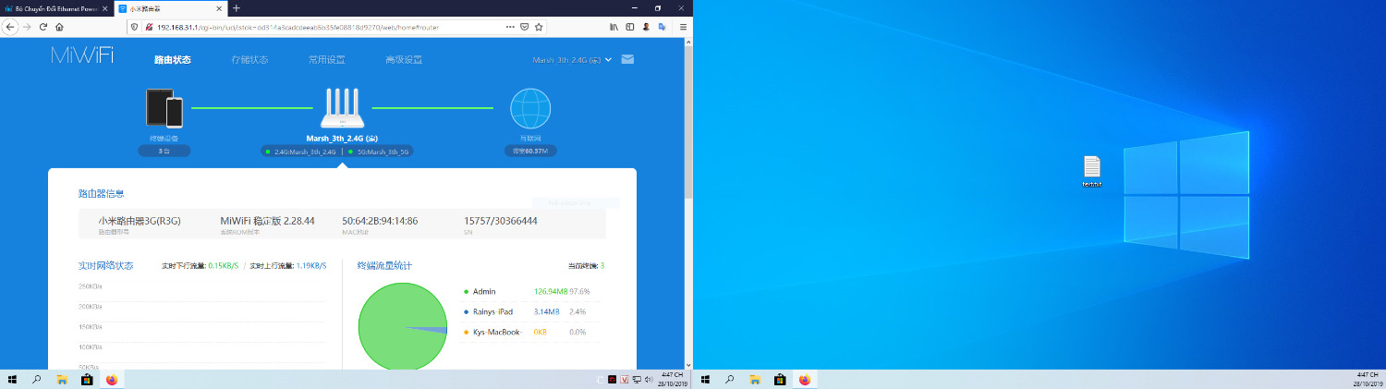Viewport: 1386px width, 389px height.
Task: Go to the 高级设置 tab
Action: click(404, 60)
